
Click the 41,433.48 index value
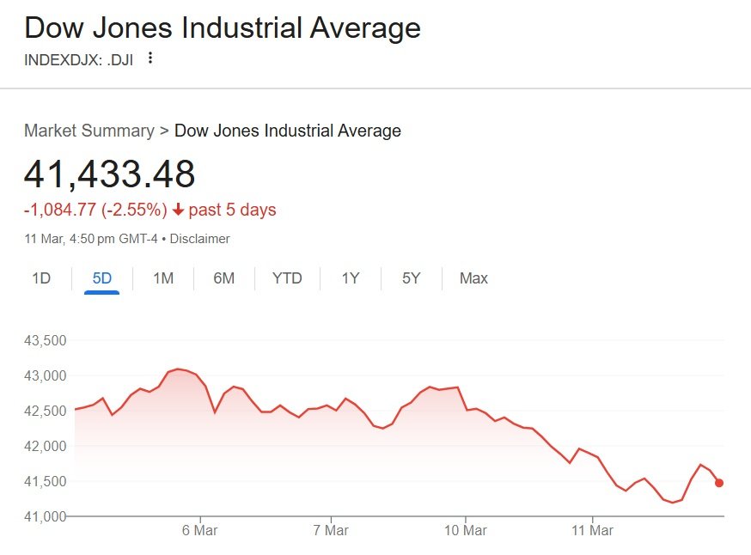pos(110,174)
